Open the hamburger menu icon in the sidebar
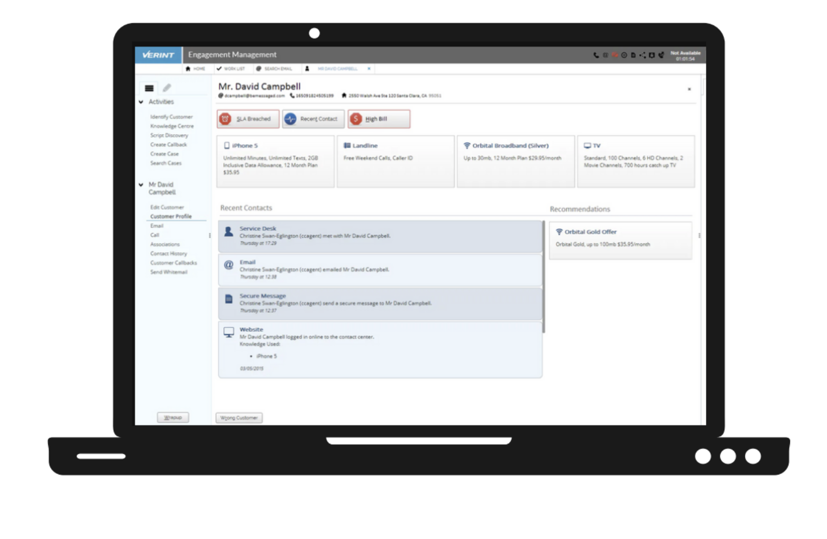Image resolution: width=827 pixels, height=539 pixels. [x=149, y=88]
